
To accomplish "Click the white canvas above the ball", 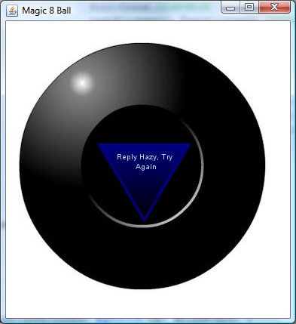I will pos(148,32).
